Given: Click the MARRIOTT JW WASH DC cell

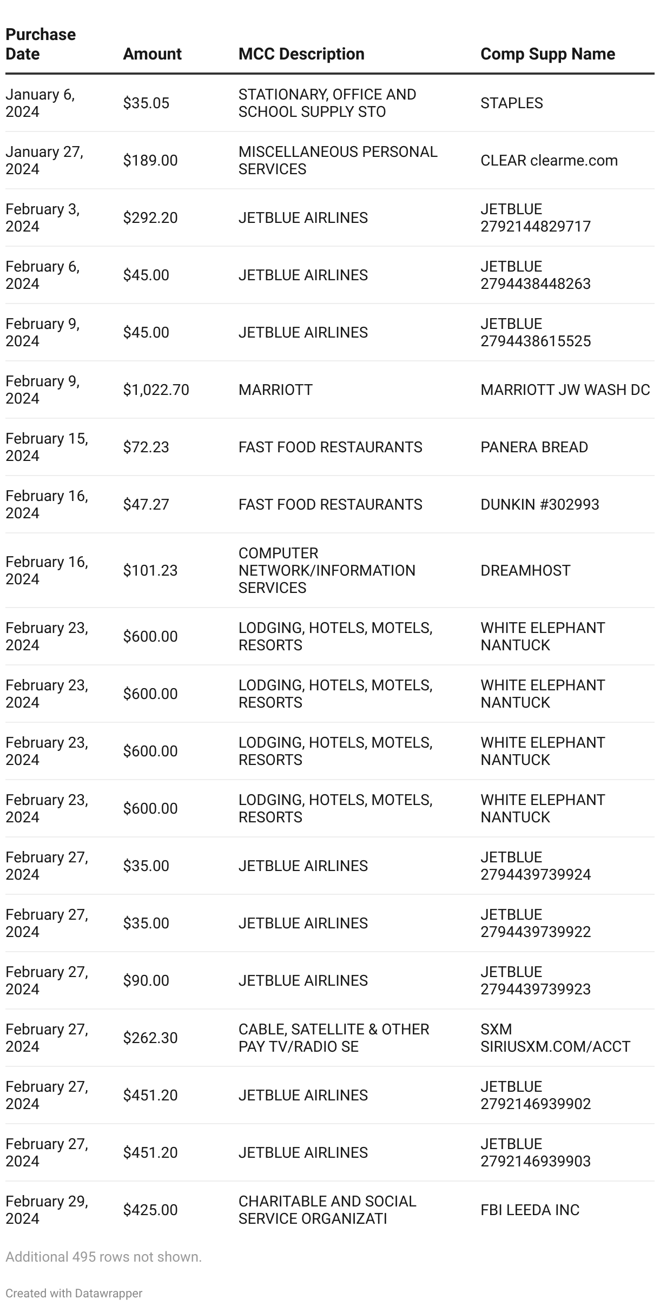Looking at the screenshot, I should pos(565,390).
